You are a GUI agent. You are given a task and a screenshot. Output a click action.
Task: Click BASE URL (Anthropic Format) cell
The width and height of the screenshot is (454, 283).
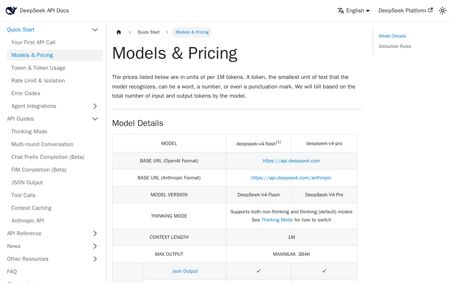click(x=169, y=178)
